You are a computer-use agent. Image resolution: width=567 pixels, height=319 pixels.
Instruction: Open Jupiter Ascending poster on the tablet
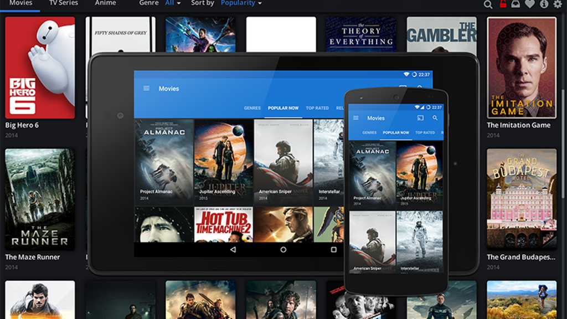224,162
